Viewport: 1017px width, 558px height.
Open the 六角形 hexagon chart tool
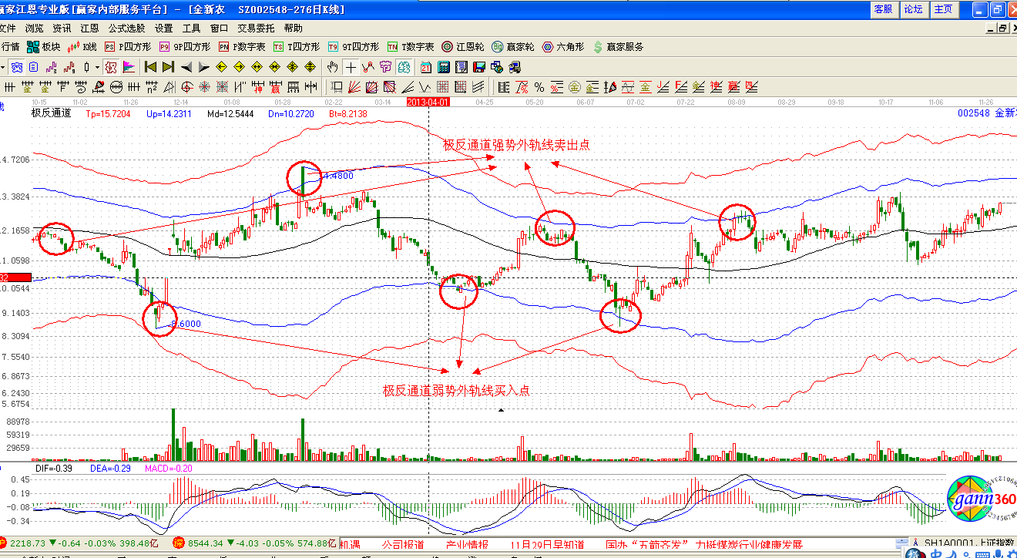564,47
